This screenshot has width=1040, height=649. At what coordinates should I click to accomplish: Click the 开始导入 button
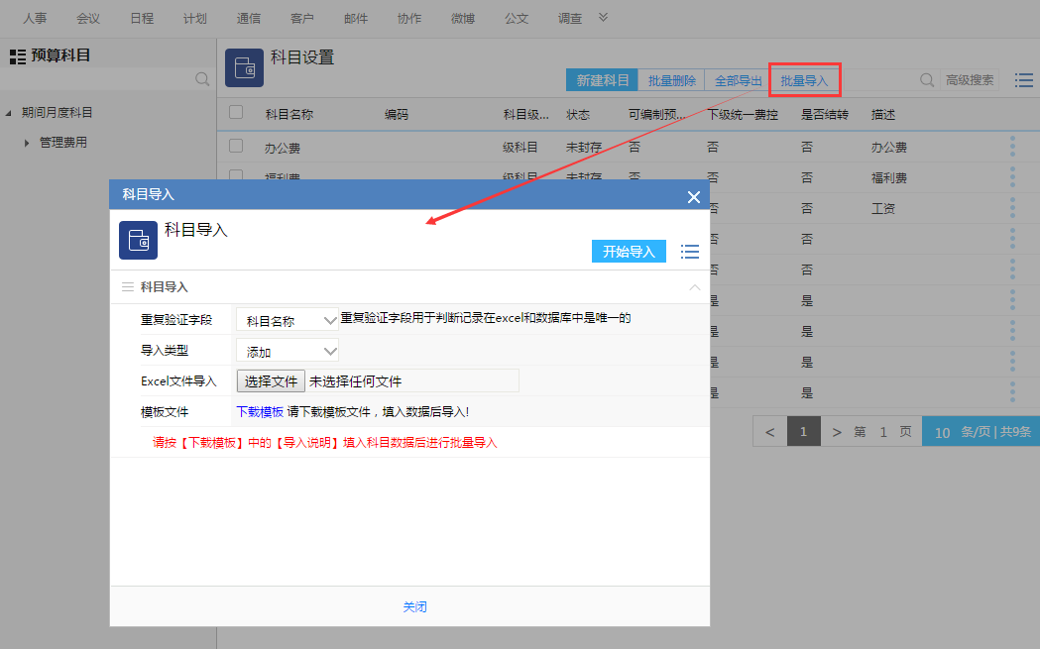point(629,252)
